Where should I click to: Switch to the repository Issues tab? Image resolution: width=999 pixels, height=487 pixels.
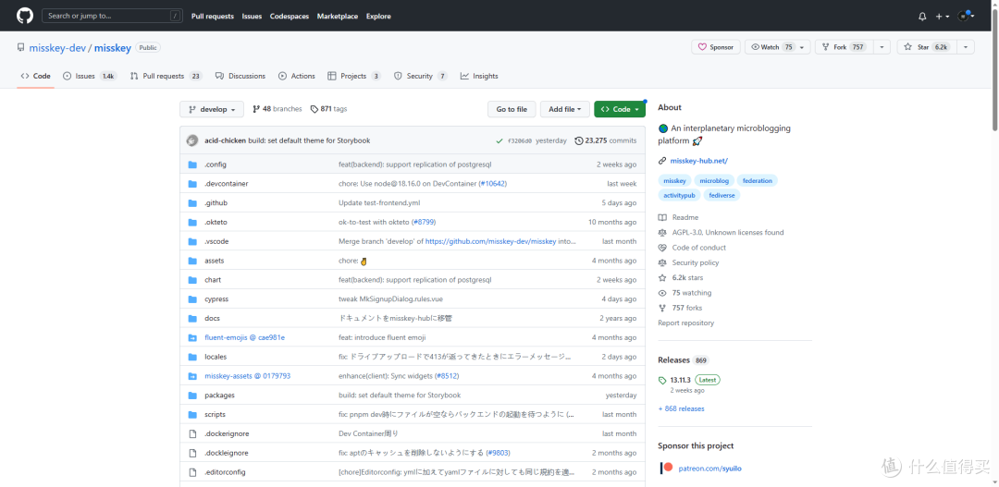[x=90, y=76]
